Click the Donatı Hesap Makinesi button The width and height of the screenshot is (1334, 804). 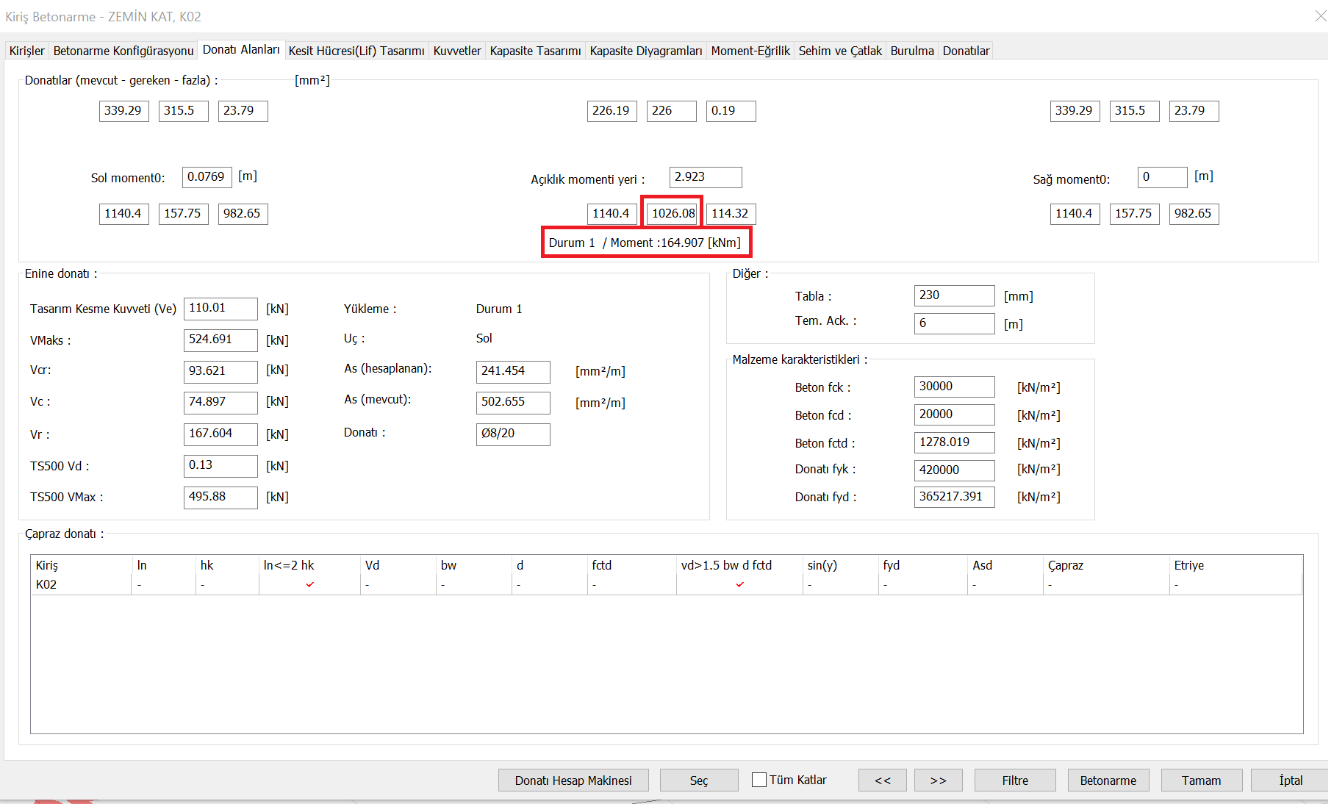573,780
